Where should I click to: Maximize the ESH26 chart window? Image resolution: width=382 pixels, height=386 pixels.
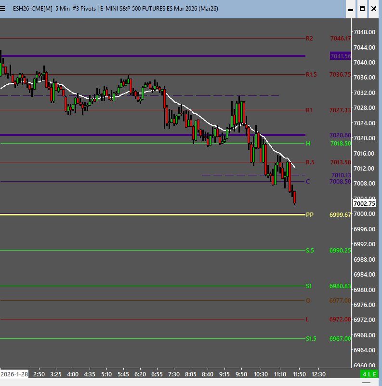tap(362, 9)
